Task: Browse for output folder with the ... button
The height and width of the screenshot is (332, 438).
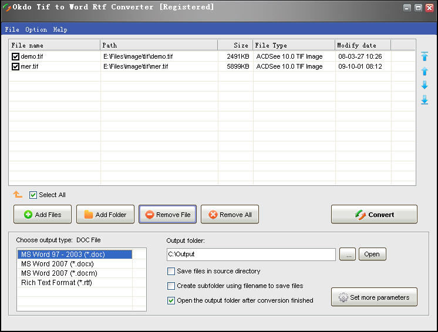Action: tap(348, 254)
